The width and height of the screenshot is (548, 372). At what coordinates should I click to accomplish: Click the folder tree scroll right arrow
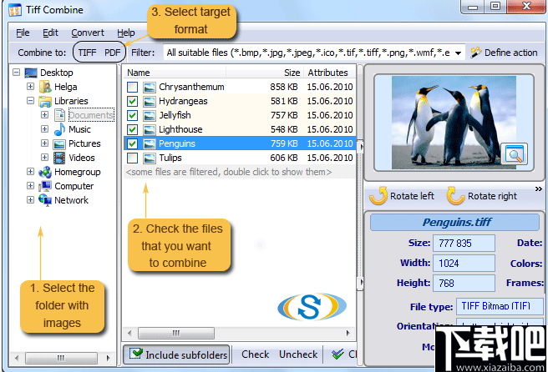point(109,358)
